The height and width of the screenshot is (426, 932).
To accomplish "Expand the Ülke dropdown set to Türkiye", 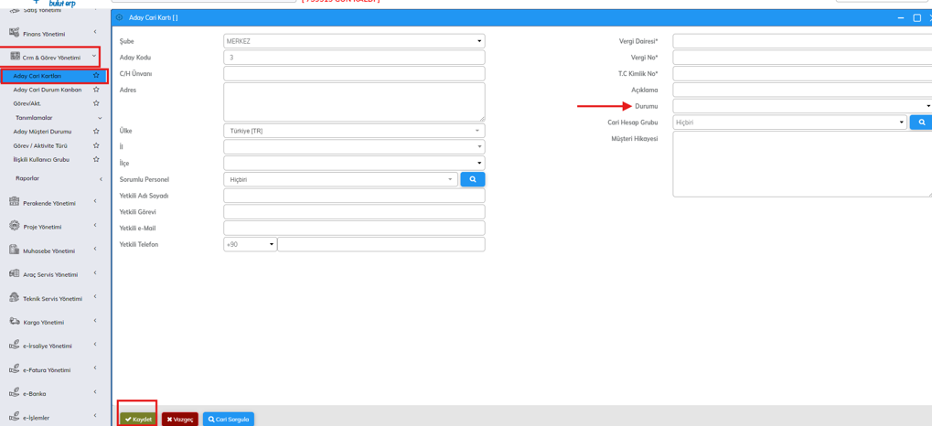I will [x=354, y=131].
